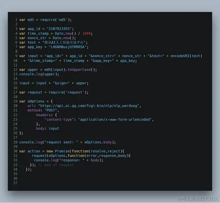Click the "request sent: " string on line 28
220x203 pixels.
[61, 142]
